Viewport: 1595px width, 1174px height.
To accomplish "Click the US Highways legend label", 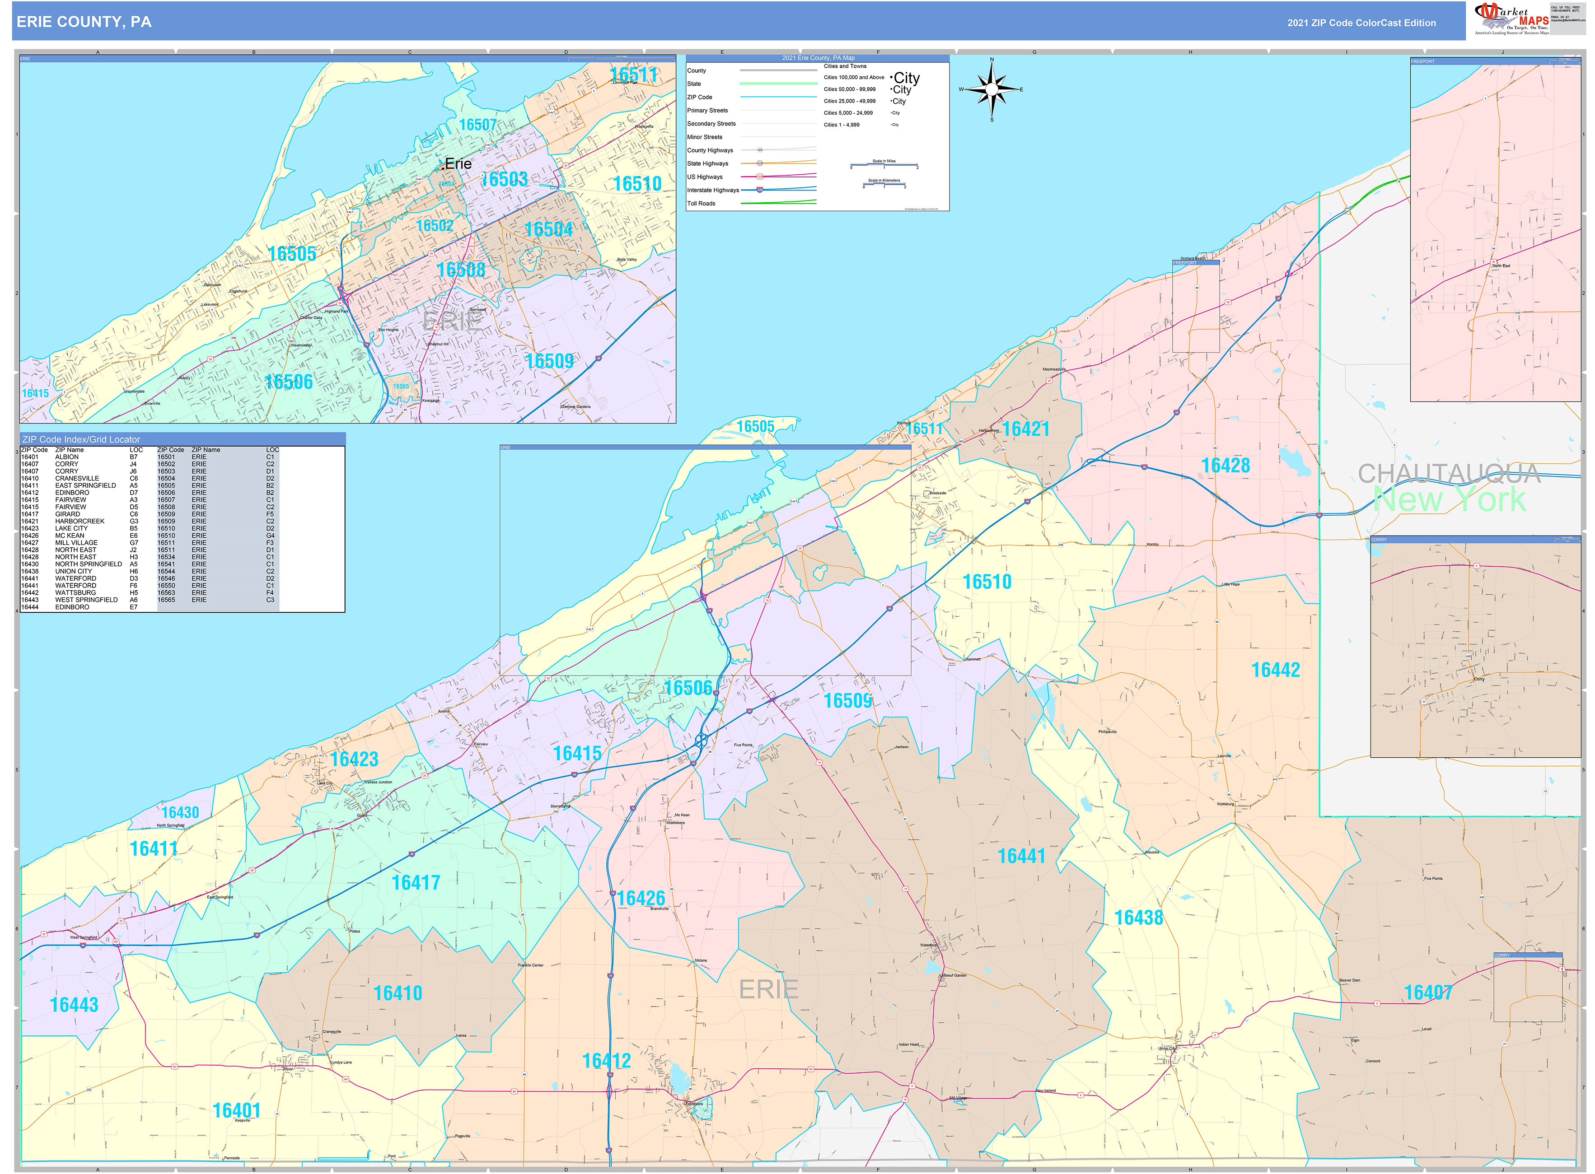I will pos(704,177).
